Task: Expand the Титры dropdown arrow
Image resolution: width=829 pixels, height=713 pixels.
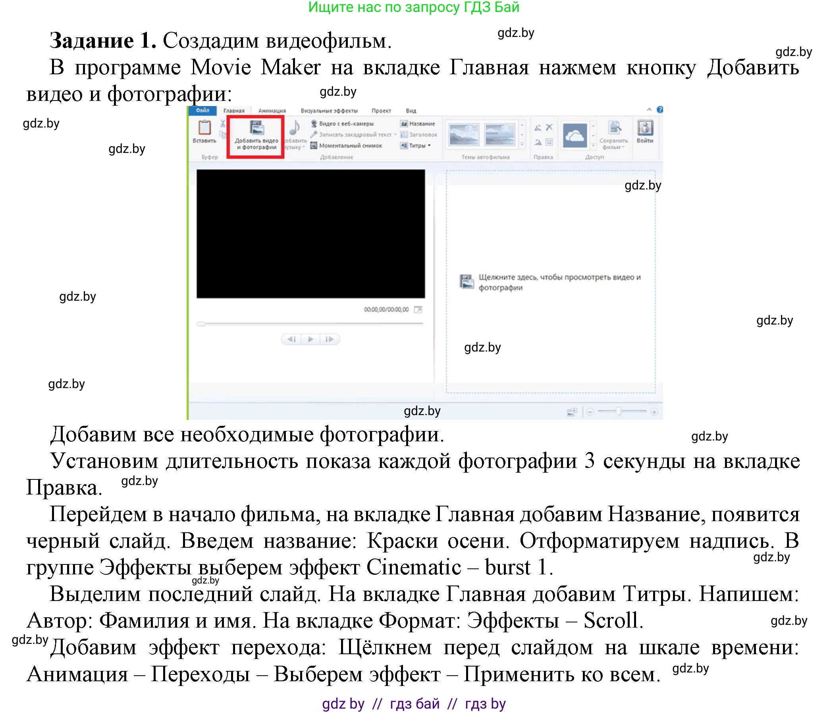Action: click(x=429, y=146)
